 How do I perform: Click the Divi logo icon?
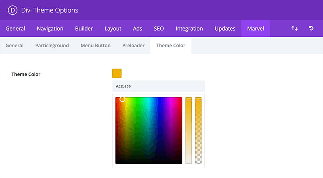coord(13,10)
